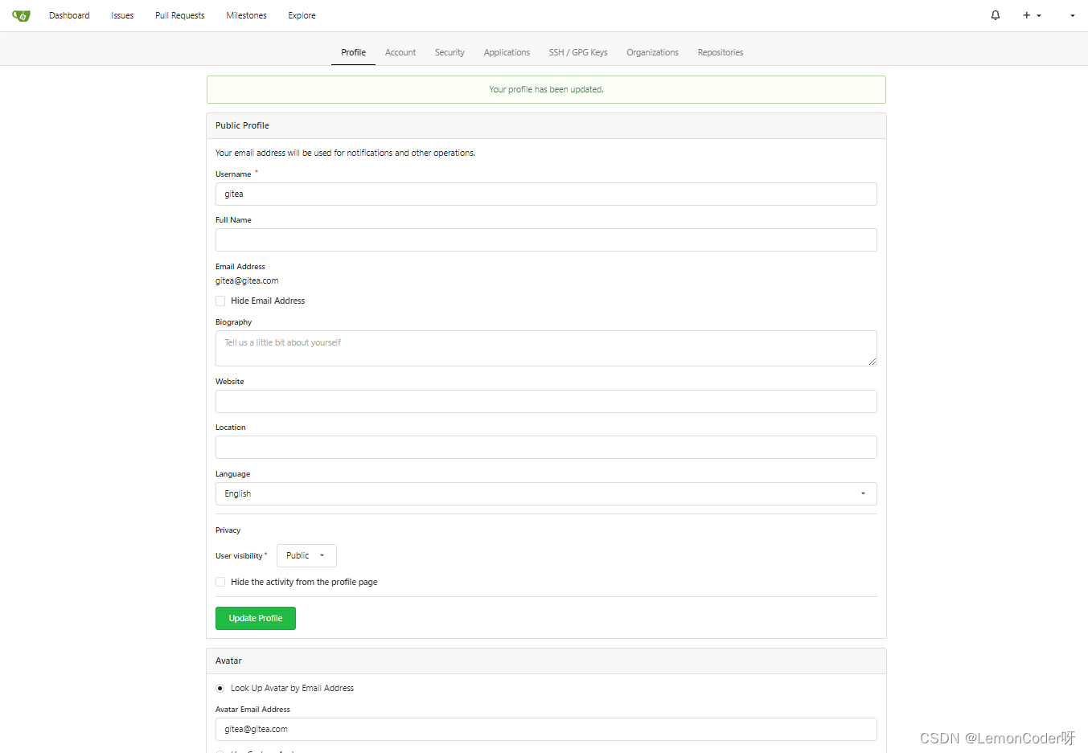
Task: Enable hiding activity from the profile page
Action: tap(220, 581)
